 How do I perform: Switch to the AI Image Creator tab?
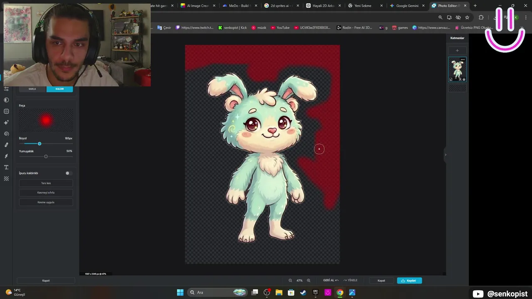[198, 5]
